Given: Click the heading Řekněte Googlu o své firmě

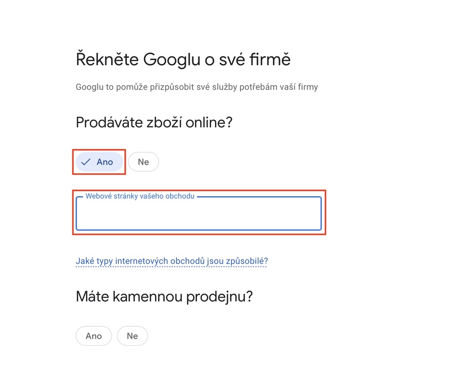Looking at the screenshot, I should pyautogui.click(x=183, y=60).
